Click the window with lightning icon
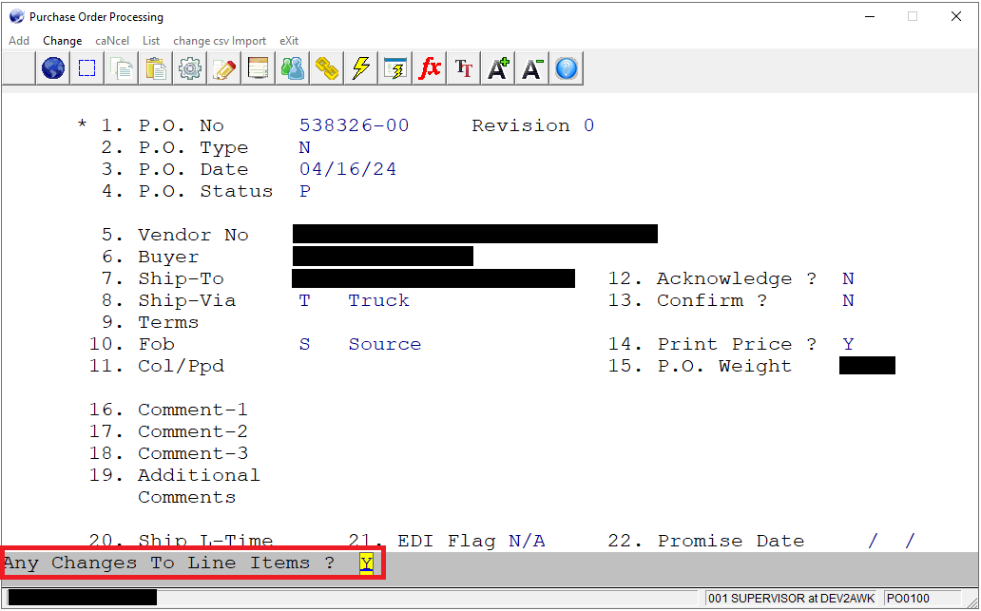This screenshot has width=981, height=611. coord(394,68)
